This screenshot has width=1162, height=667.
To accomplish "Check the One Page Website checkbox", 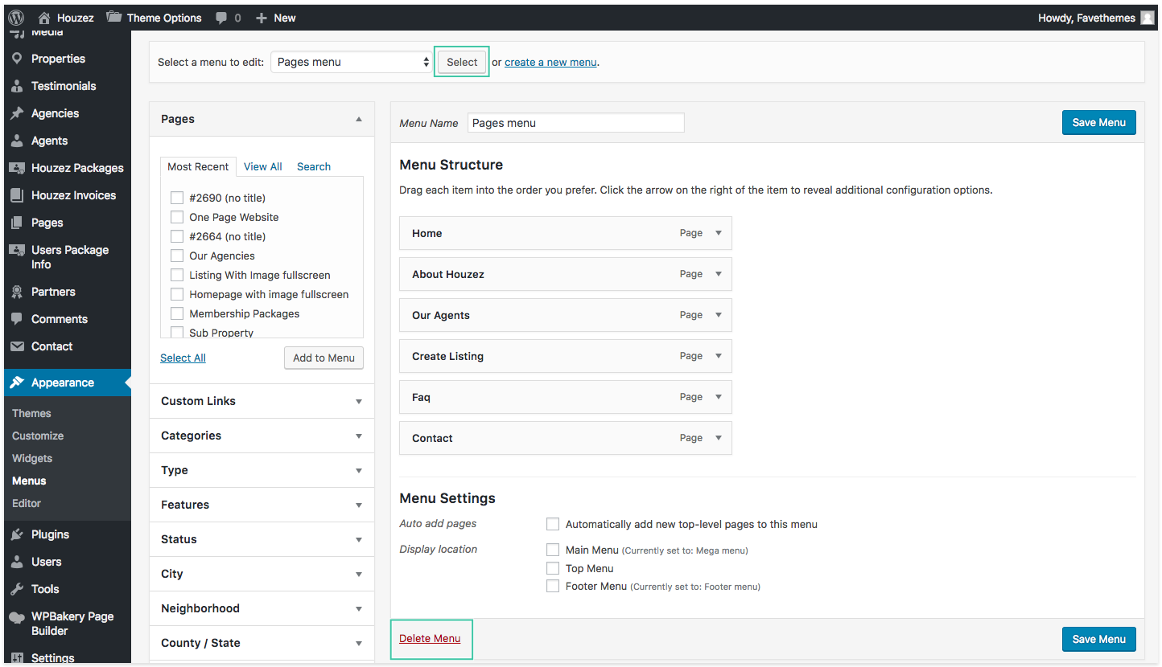I will click(177, 217).
